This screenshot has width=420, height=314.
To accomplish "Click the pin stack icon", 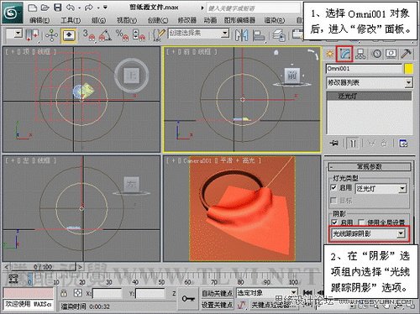I will pyautogui.click(x=333, y=143).
